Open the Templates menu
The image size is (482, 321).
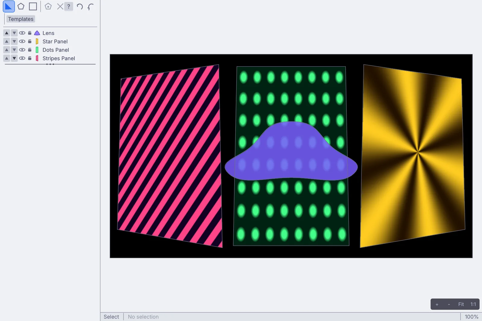pyautogui.click(x=21, y=19)
